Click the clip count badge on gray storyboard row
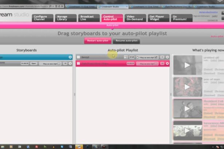This screenshot has height=149, width=224. click(65, 64)
